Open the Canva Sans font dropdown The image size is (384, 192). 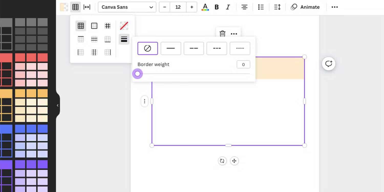127,7
